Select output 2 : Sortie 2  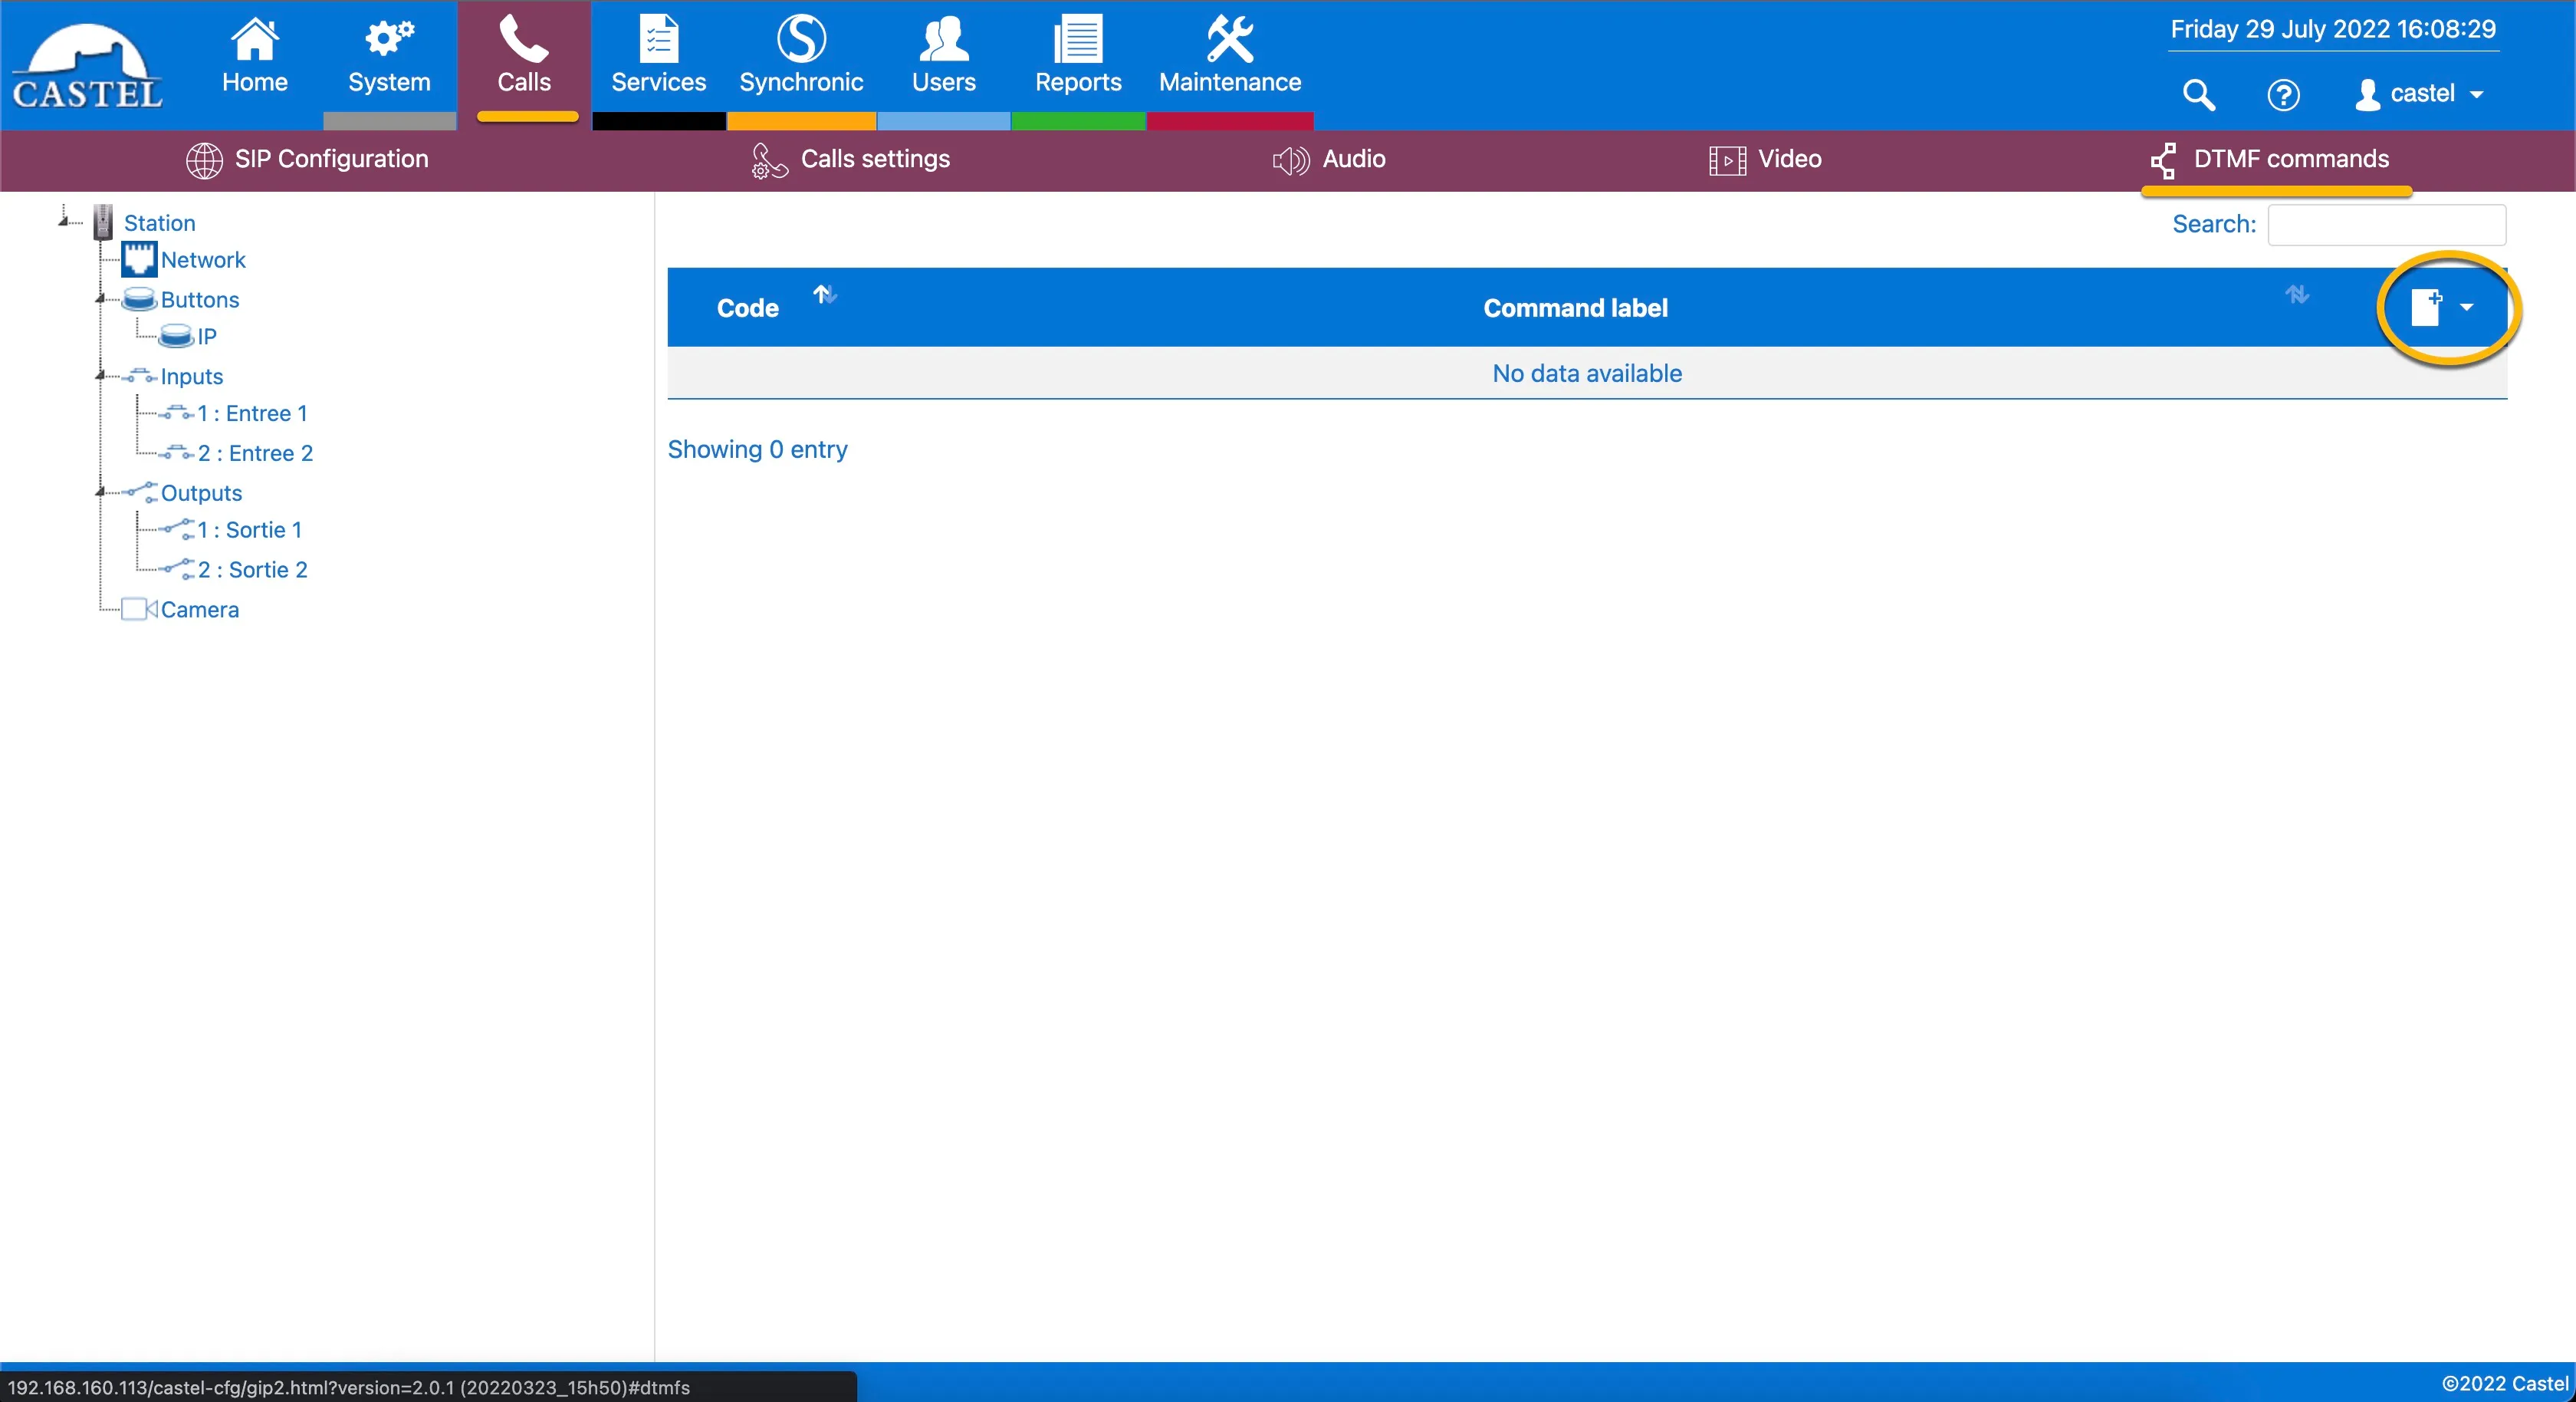(x=252, y=569)
